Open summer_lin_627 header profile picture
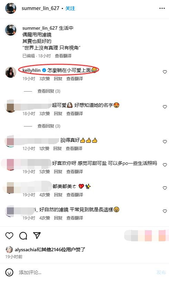 11,8
